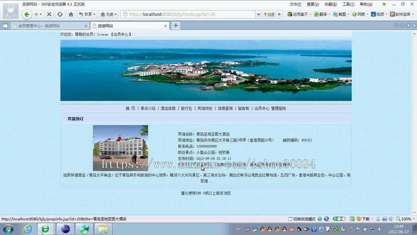Open the 文件(F) menu
Viewport: 417px width, 235px height.
tap(295, 4)
